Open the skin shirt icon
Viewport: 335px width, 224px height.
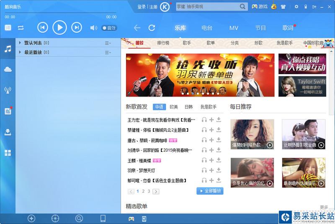283,7
